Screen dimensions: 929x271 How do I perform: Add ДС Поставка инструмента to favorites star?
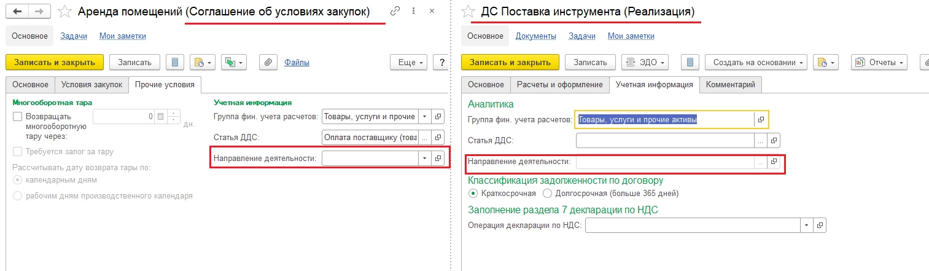468,11
